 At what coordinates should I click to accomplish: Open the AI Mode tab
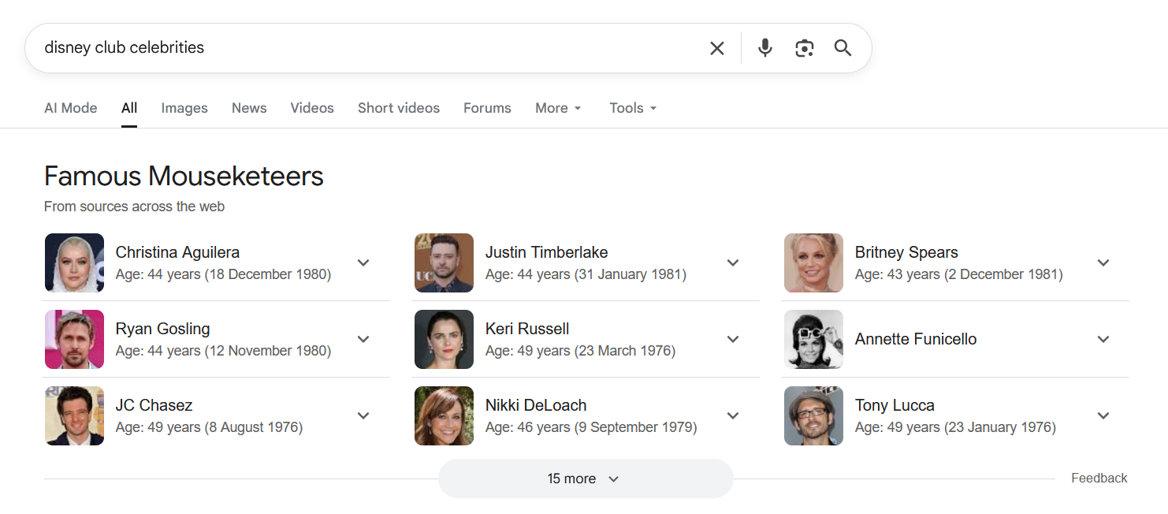(x=71, y=108)
